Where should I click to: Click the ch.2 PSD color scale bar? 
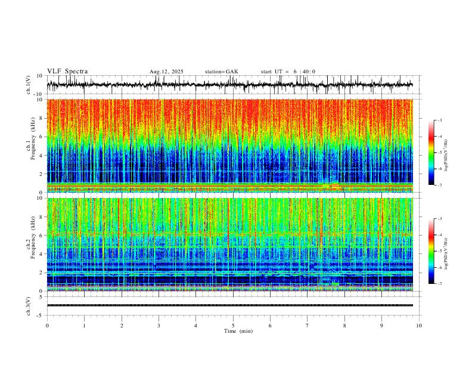click(431, 251)
